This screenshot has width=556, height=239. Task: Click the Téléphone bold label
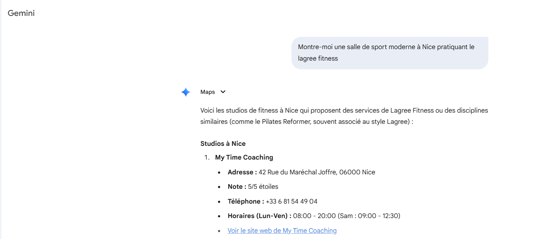click(246, 201)
